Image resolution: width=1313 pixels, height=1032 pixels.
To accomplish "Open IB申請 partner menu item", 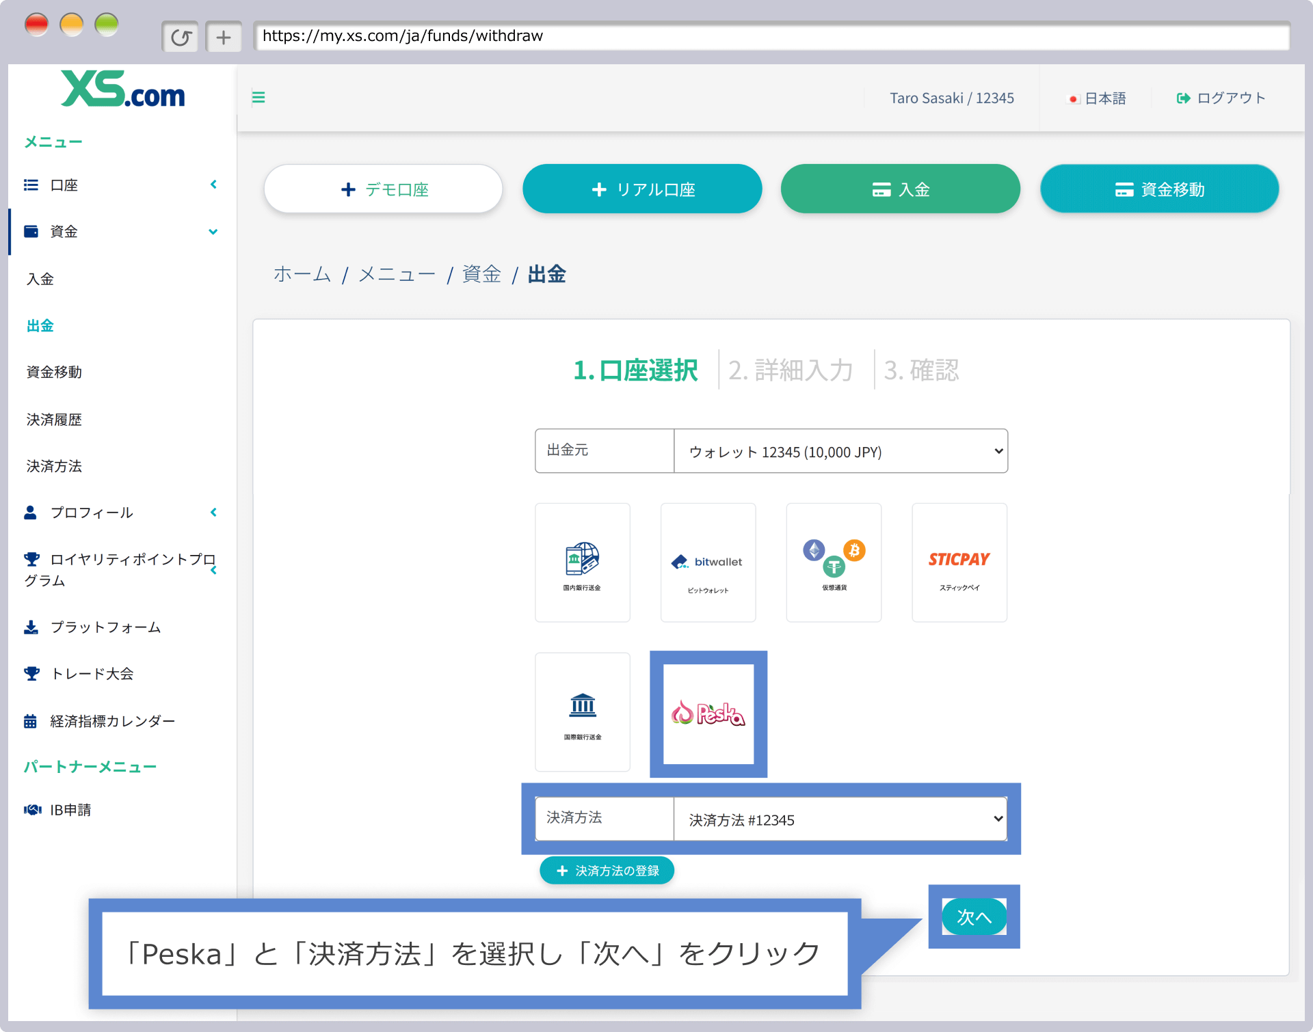I will click(70, 810).
